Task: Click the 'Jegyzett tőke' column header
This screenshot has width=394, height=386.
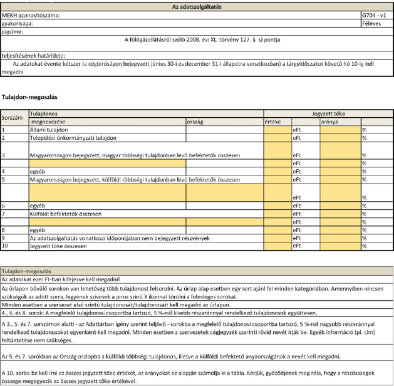Action: click(328, 113)
